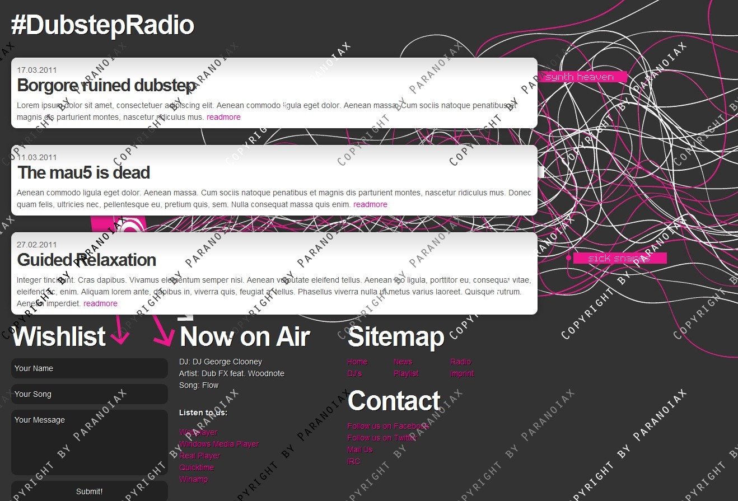The width and height of the screenshot is (738, 501).
Task: Click readmore under Guided Relaxation
Action: pos(100,303)
